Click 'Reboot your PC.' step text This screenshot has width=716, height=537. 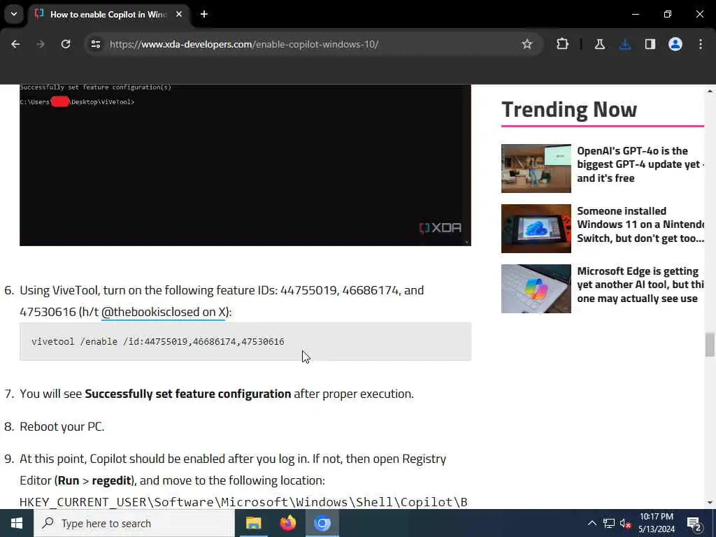tap(62, 427)
